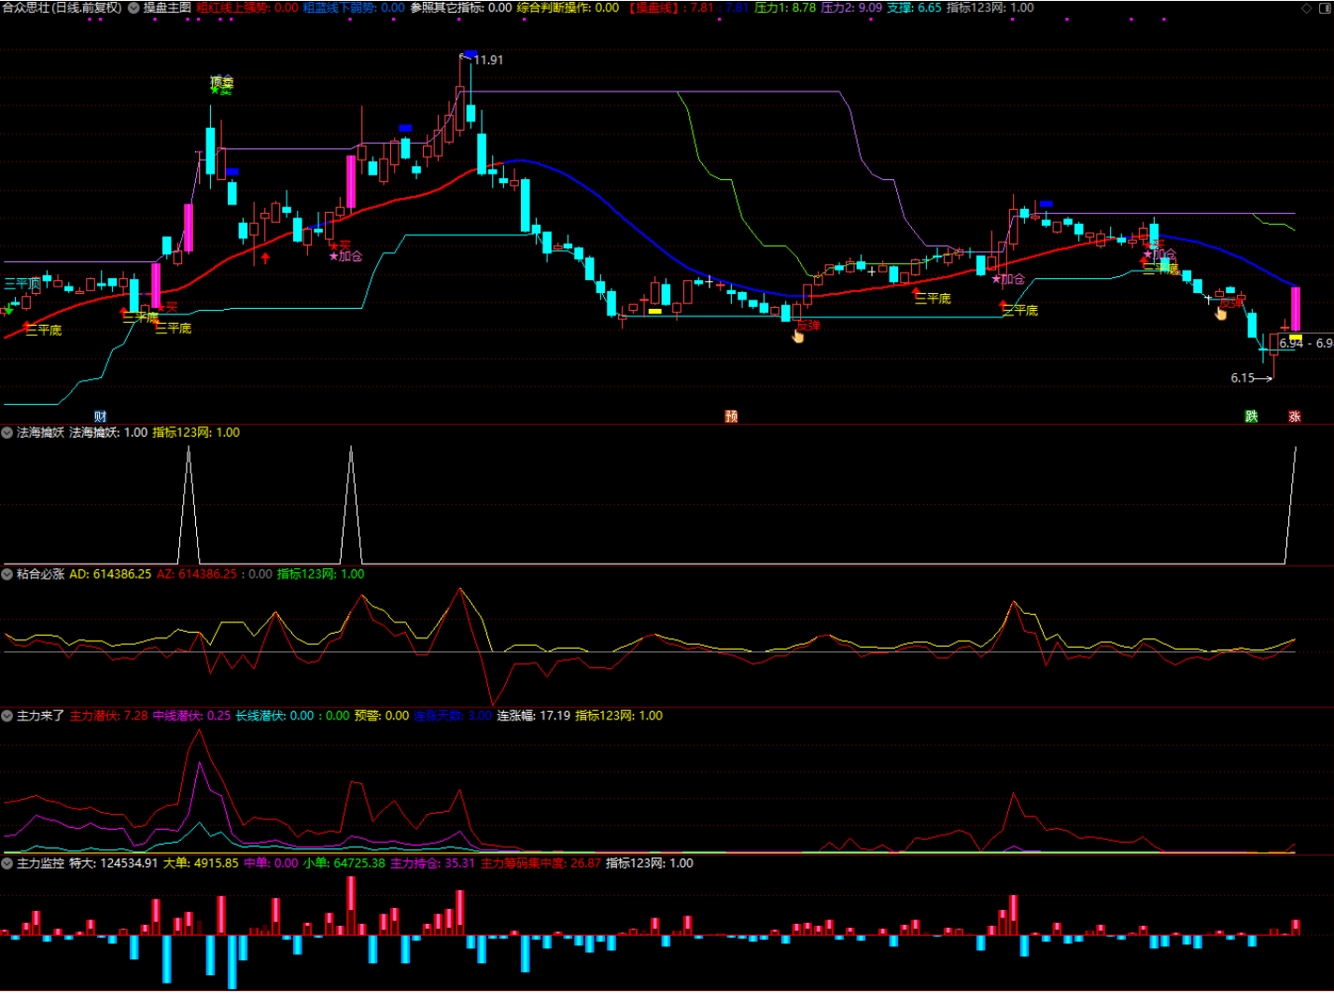
Task: Click the 顶卖 star sell signal
Action: (221, 85)
